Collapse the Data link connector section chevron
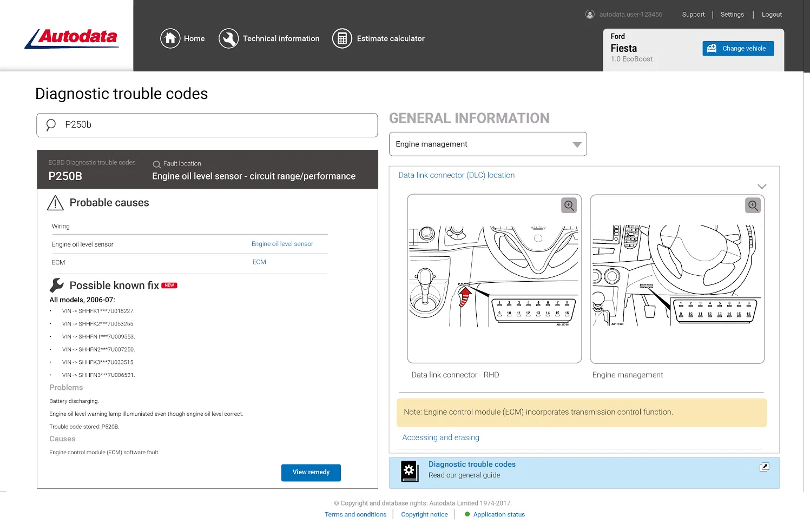The width and height of the screenshot is (810, 531). point(762,187)
